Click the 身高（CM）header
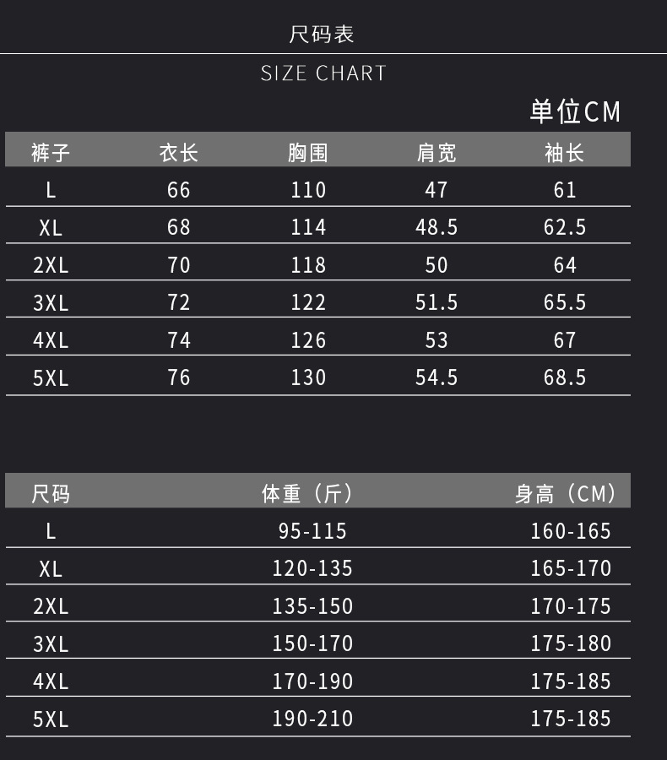 567,493
